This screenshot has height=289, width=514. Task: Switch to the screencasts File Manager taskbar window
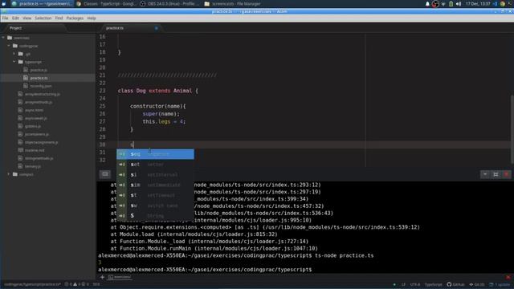pyautogui.click(x=233, y=4)
